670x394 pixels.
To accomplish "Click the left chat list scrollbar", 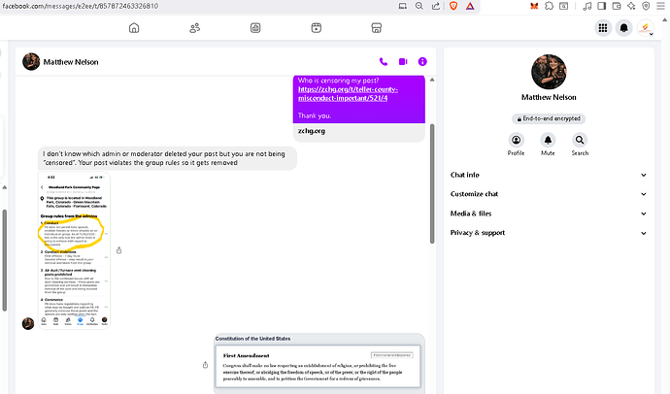I will (x=4, y=260).
